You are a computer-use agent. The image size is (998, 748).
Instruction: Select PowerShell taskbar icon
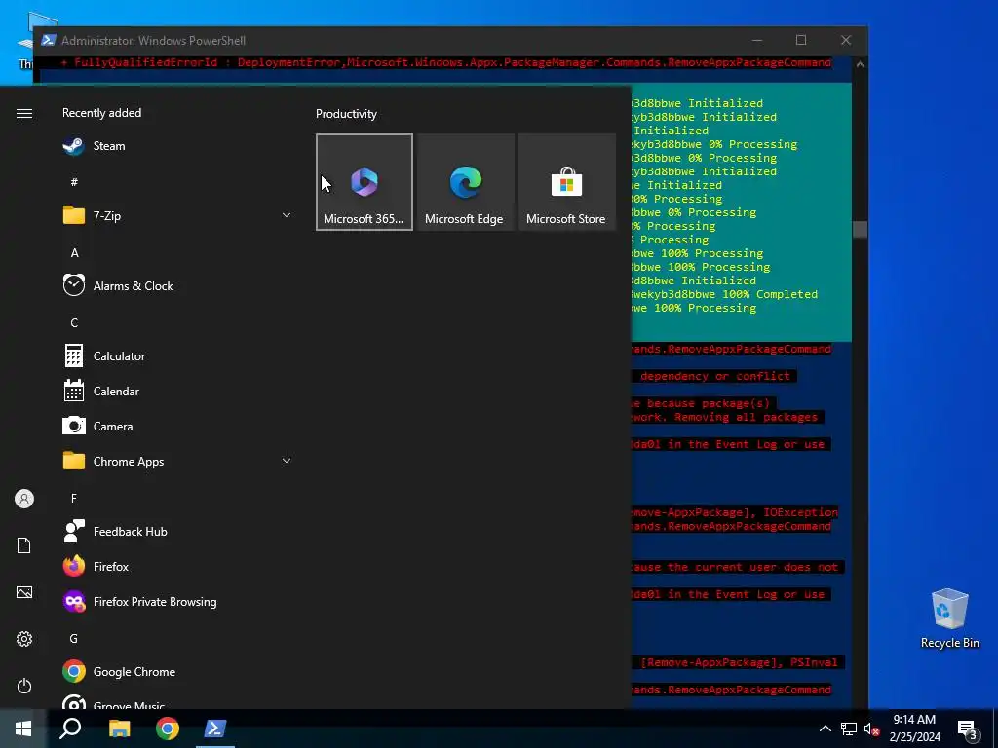[215, 729]
